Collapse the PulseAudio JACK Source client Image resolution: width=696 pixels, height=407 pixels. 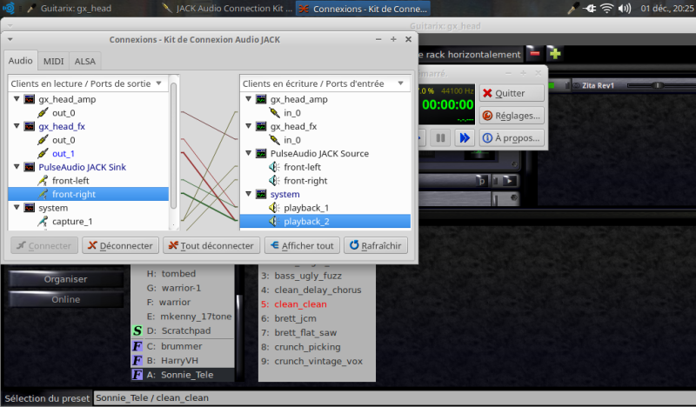(x=249, y=153)
